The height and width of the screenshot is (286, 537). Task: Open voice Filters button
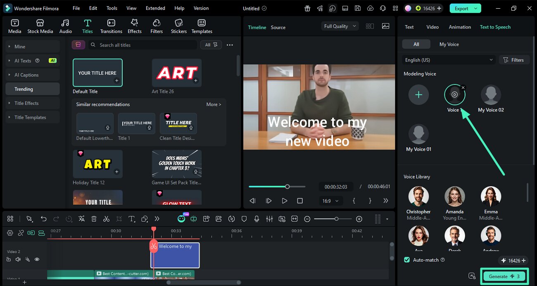coord(514,60)
